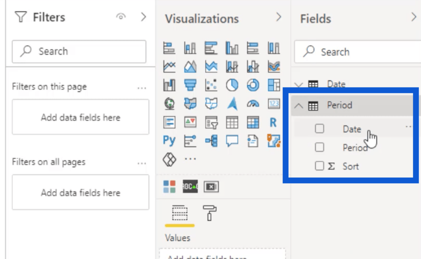421x259 pixels.
Task: Collapse the Visualizations pane with chevron
Action: (x=279, y=17)
